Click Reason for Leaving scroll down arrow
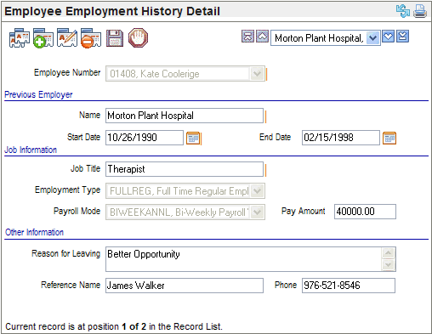 (x=389, y=265)
